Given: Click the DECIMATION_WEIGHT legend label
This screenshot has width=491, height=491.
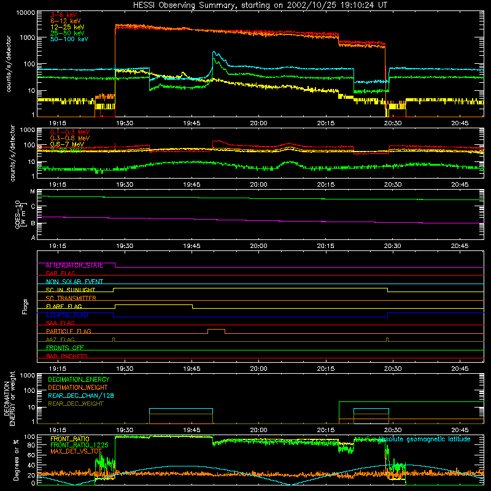Looking at the screenshot, I should (78, 388).
